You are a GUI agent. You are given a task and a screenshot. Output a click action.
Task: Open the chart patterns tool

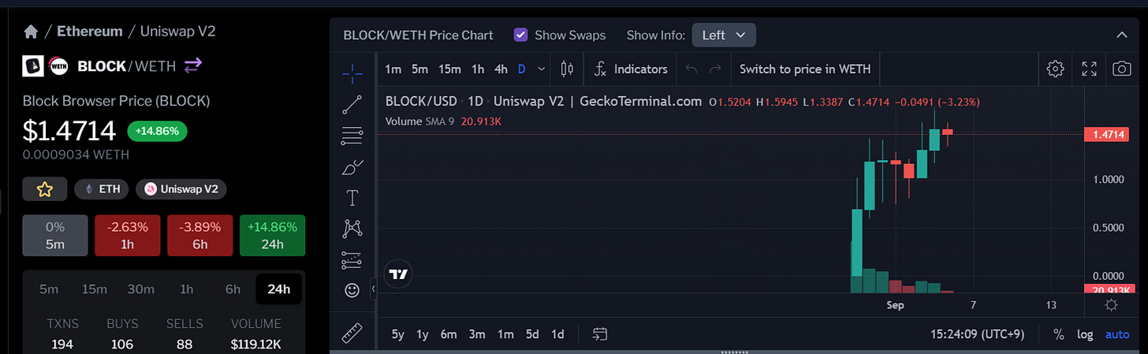tap(352, 229)
